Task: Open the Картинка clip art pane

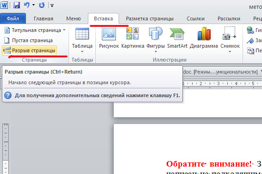Action: pos(132,38)
